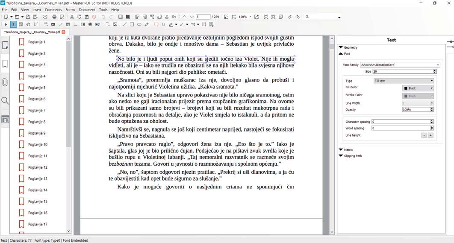The image size is (454, 243).
Task: Open the Search magnifier side panel
Action: (5, 101)
